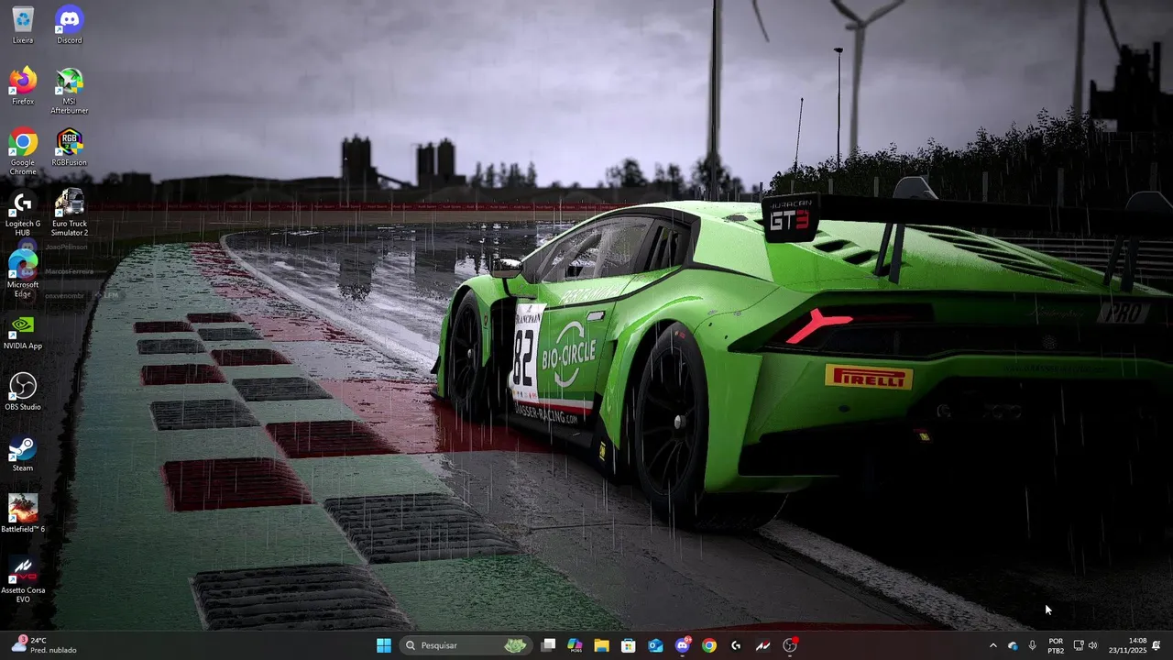The width and height of the screenshot is (1173, 660).
Task: Click the search highlight plant image
Action: coord(515,645)
